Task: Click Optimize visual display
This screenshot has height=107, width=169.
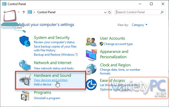Action: [115, 89]
